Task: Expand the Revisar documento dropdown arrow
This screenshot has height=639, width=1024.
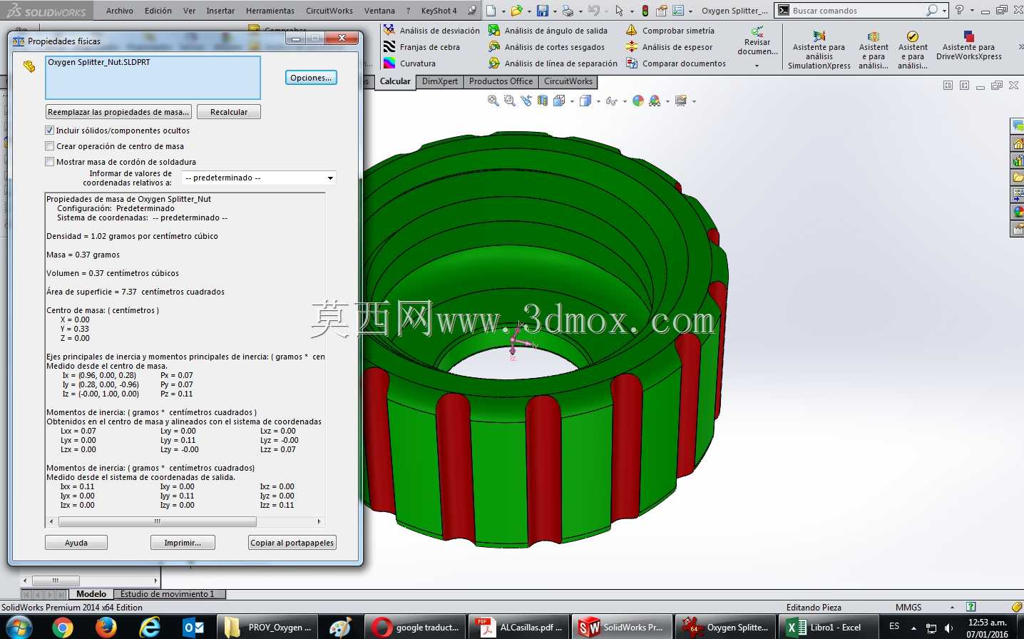Action: tap(757, 66)
